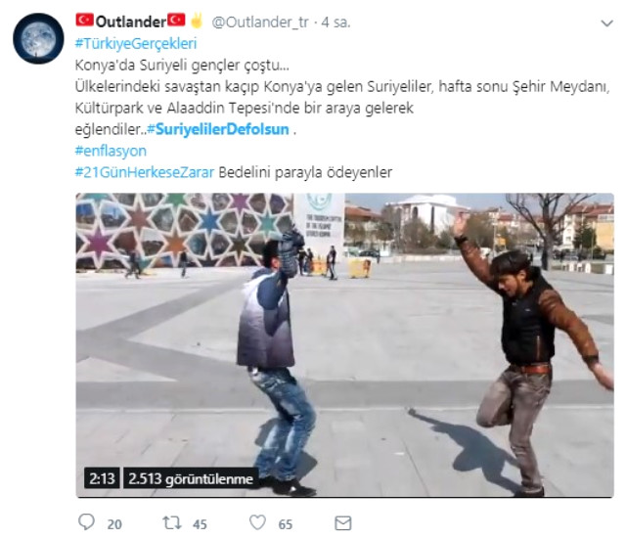The image size is (626, 540).
Task: Open the #21GünHerkeseZarar hashtag
Action: 145,172
